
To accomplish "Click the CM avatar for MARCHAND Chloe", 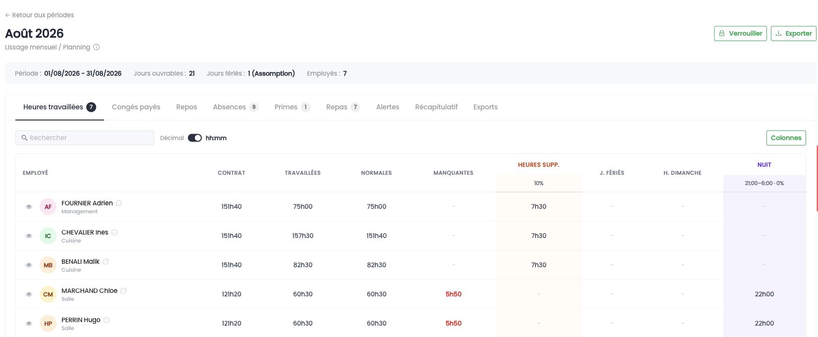I will 48,294.
